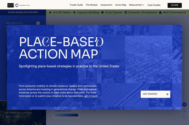Go to the Assessment page

[x=106, y=5]
